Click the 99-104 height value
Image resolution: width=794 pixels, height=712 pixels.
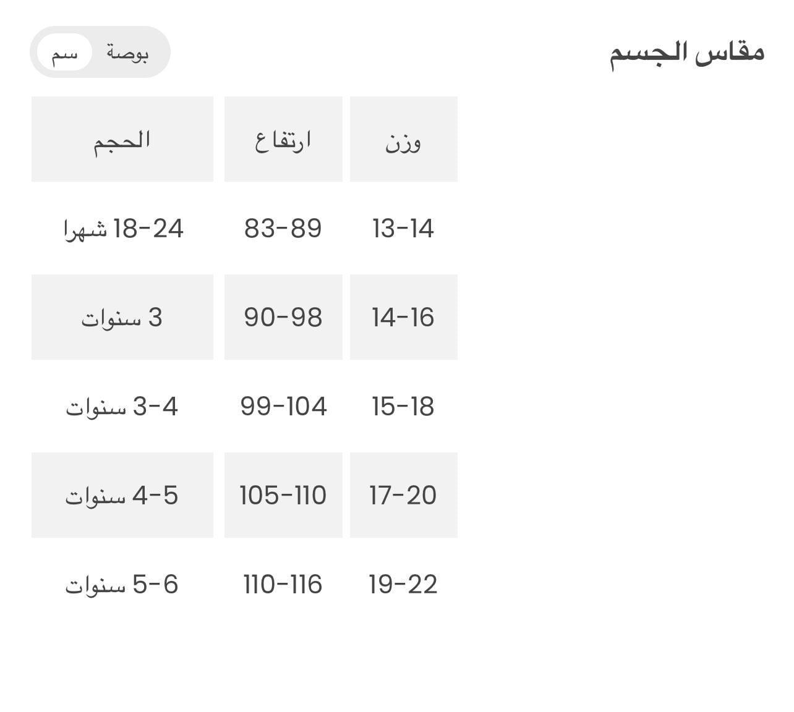coord(283,407)
